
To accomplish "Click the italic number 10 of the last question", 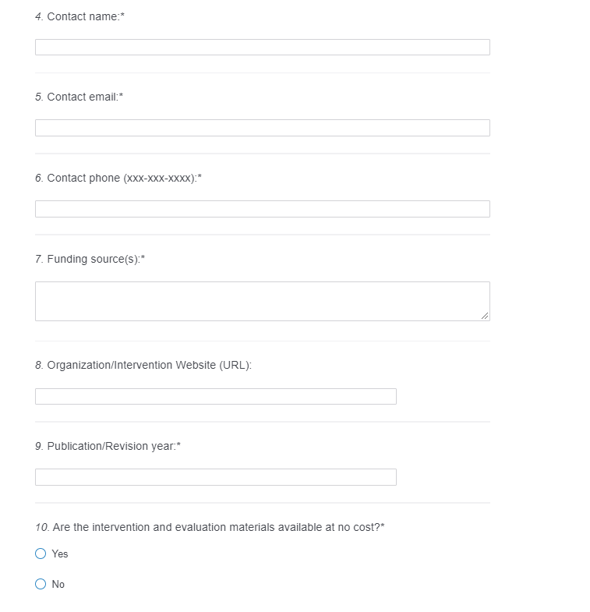I will pos(41,527).
